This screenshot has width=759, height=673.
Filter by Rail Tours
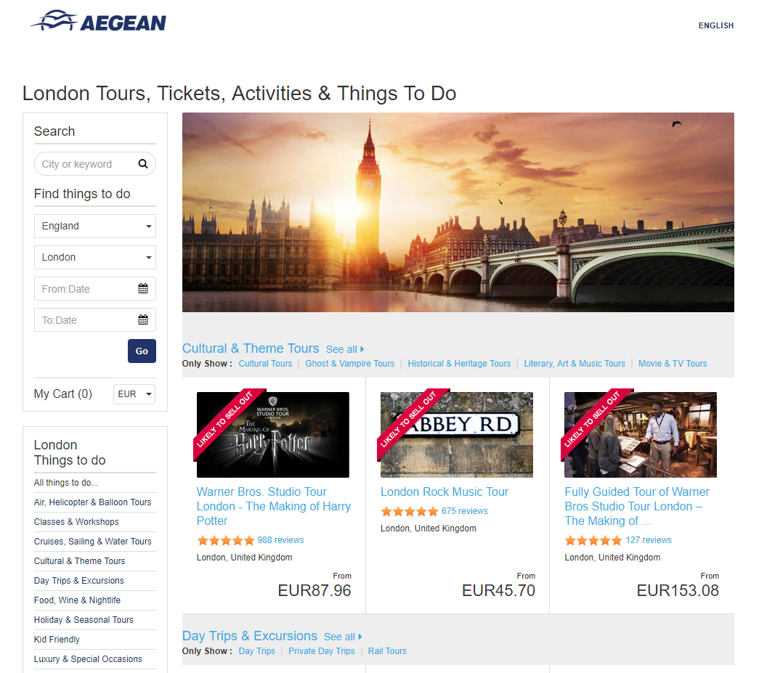click(x=387, y=651)
